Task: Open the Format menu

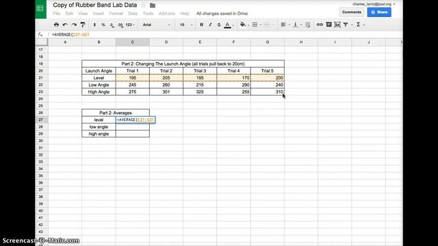Action: point(116,14)
